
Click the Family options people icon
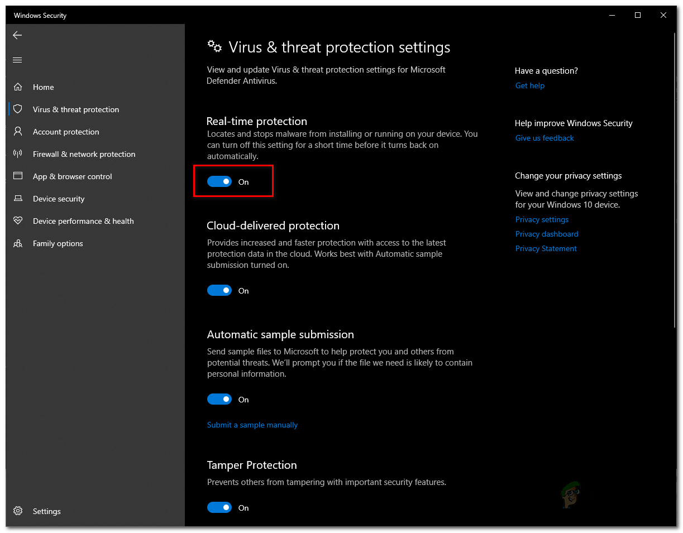click(x=18, y=243)
